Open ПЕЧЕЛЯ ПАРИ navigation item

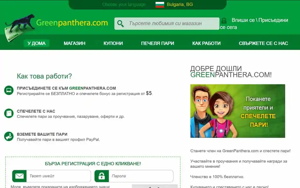(157, 43)
